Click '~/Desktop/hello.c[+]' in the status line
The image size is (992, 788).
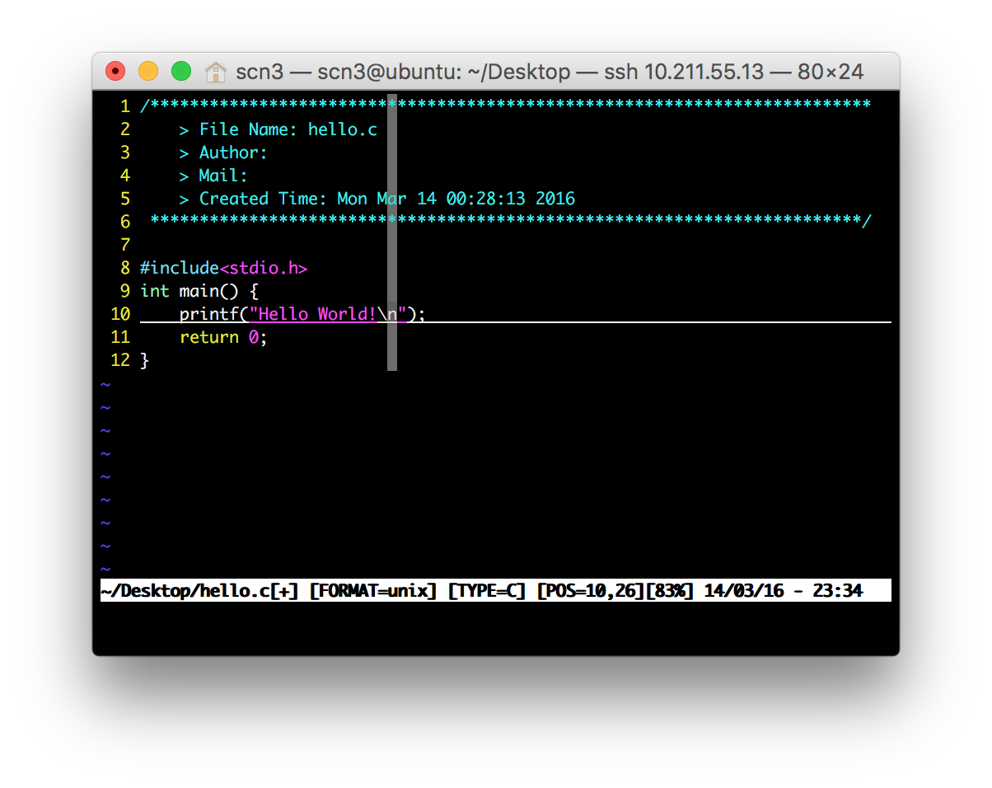[x=199, y=591]
